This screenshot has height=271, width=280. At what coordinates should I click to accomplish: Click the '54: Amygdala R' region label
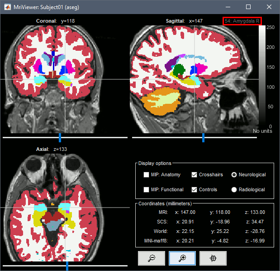pos(242,21)
